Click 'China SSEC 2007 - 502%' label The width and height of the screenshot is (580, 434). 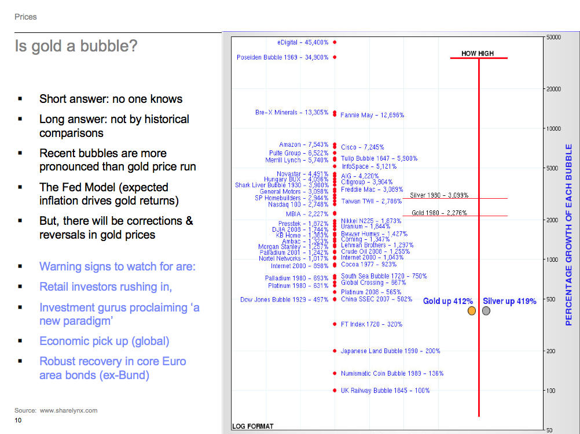coord(377,299)
